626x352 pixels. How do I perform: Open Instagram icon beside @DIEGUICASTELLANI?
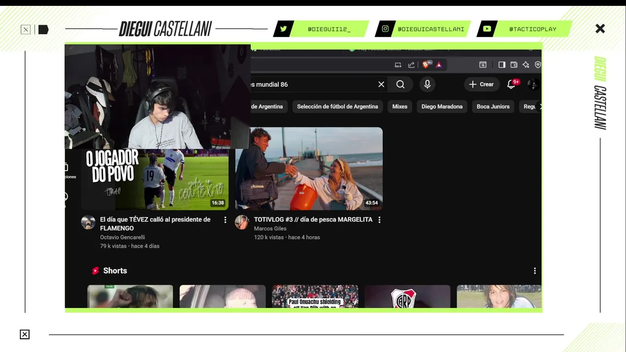[x=385, y=29]
